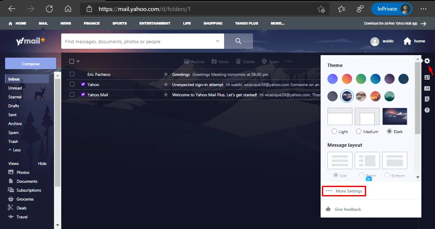Viewport: 435px width, 229px height.
Task: Select the Medium theme radio button
Action: (359, 131)
